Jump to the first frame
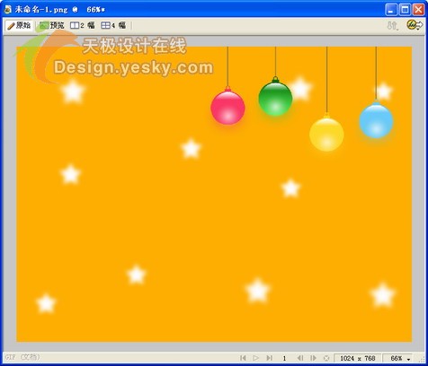The width and height of the screenshot is (428, 366). point(243,358)
